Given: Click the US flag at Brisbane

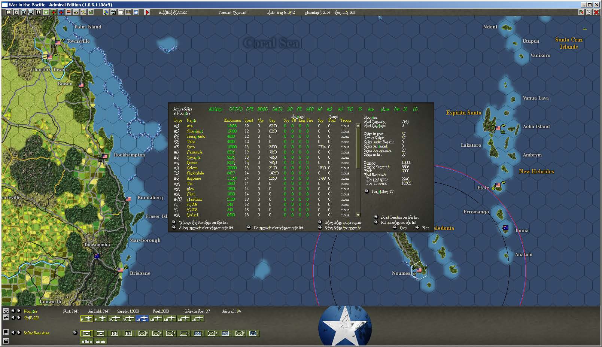Looking at the screenshot, I should [121, 270].
